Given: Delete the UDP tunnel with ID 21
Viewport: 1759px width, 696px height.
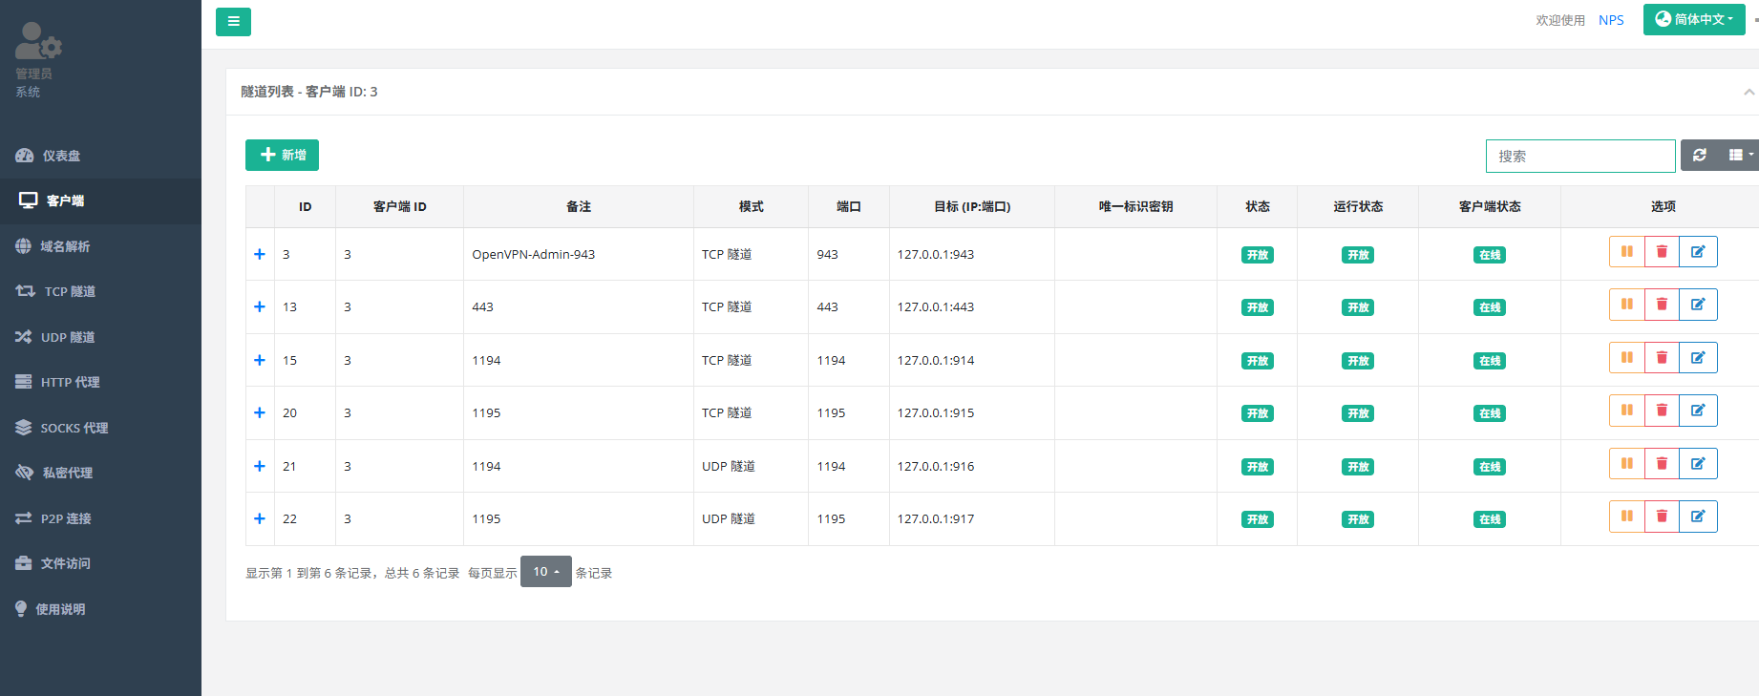Looking at the screenshot, I should click(1662, 464).
